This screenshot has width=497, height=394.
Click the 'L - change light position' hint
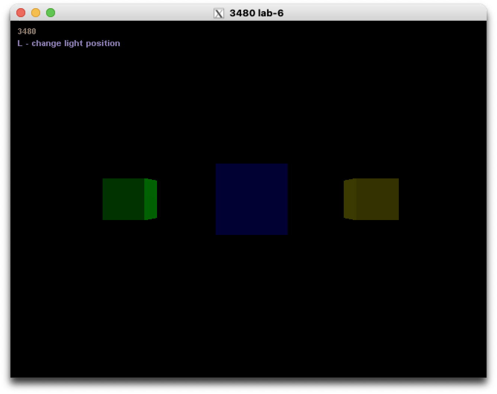[68, 43]
